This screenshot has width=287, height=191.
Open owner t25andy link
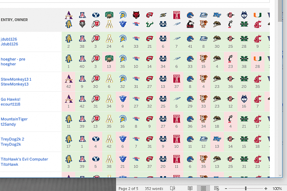click(8, 124)
